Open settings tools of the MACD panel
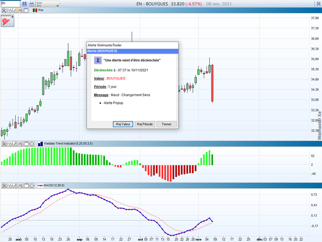This screenshot has height=242, width=322. [x=4, y=186]
